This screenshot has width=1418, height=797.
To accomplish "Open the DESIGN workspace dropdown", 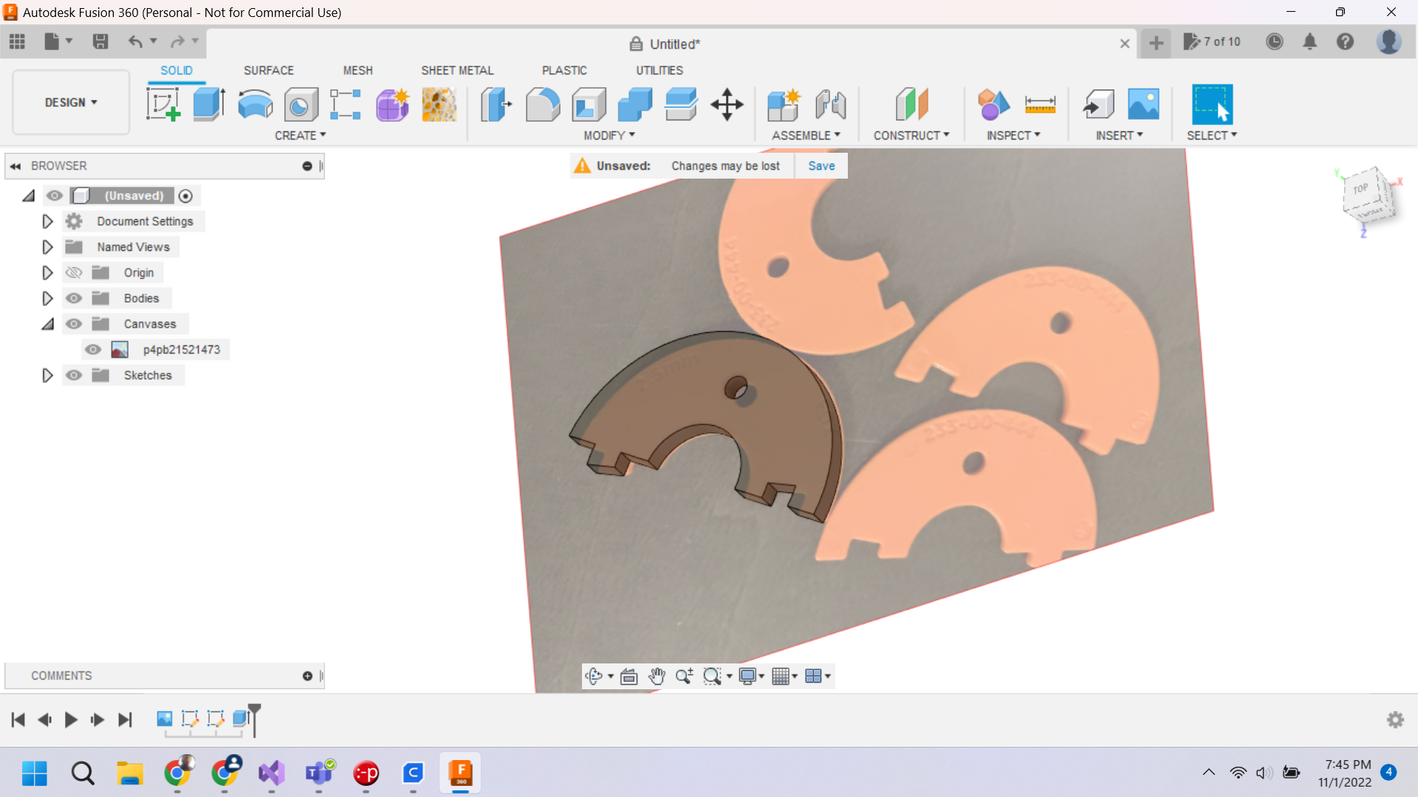I will pos(71,103).
